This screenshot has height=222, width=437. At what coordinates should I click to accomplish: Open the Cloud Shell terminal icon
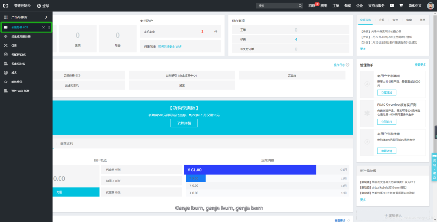coord(392,6)
